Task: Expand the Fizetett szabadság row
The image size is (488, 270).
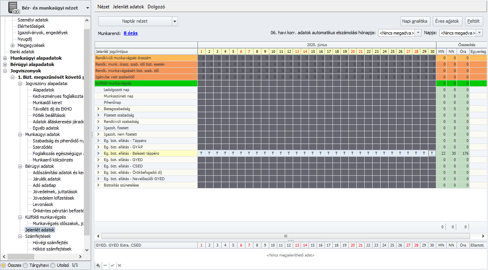Action: (98, 115)
